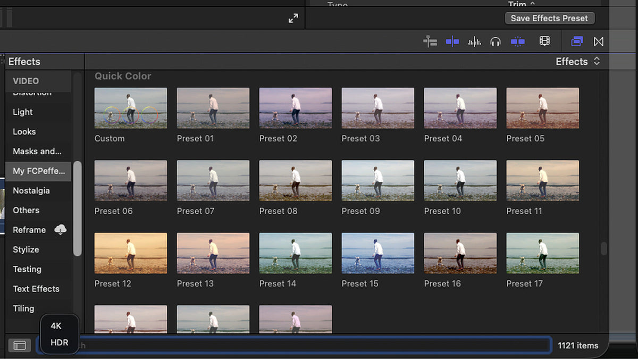Select the Preset 15 thumbnail
This screenshot has height=359, width=638.
coord(378,253)
